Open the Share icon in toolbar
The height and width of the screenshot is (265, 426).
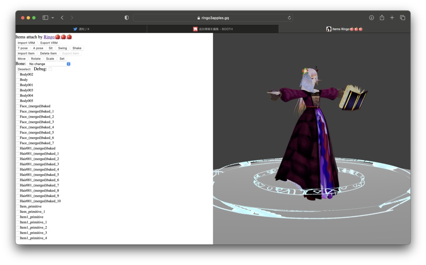click(382, 17)
